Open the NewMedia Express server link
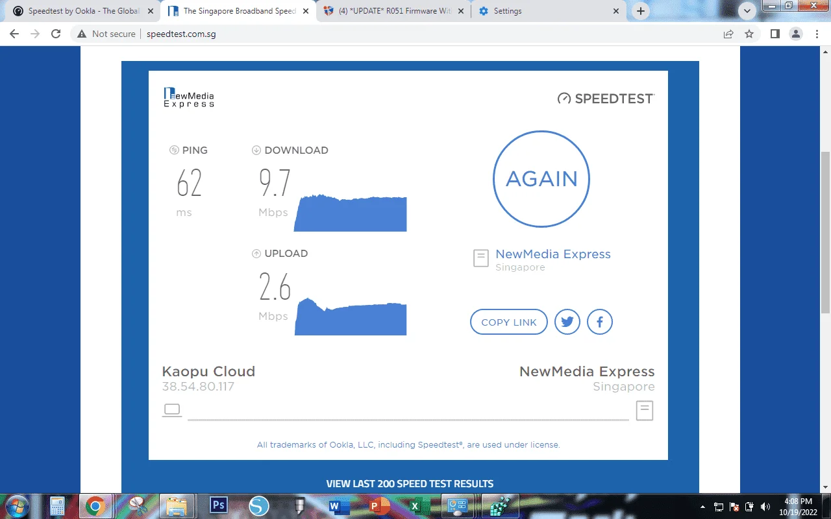Screen dimensions: 831x519 click(x=553, y=254)
